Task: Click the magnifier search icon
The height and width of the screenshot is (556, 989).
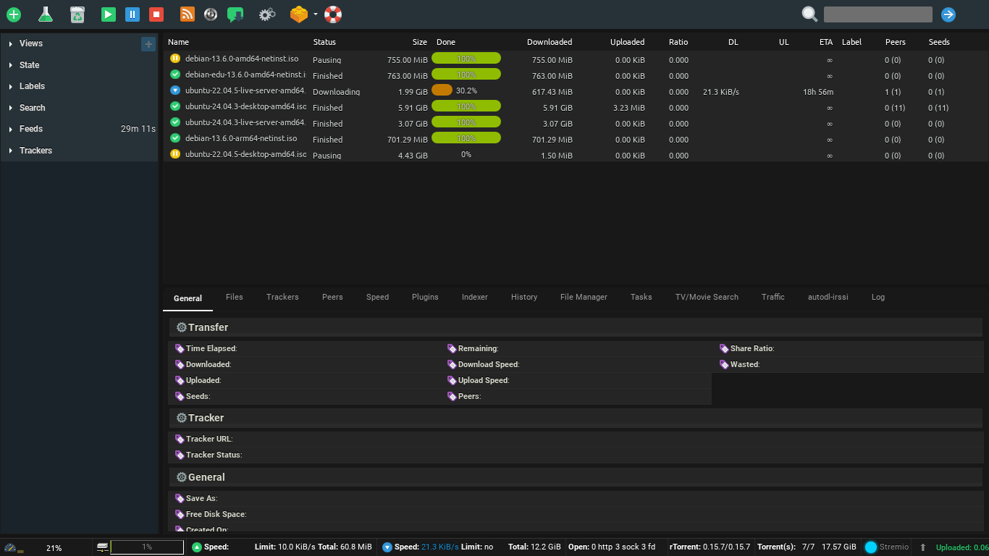Action: coord(809,14)
